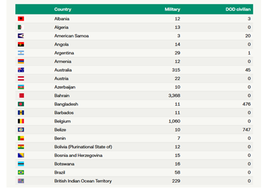
Task: Click the Botswana flag icon
Action: pyautogui.click(x=20, y=164)
